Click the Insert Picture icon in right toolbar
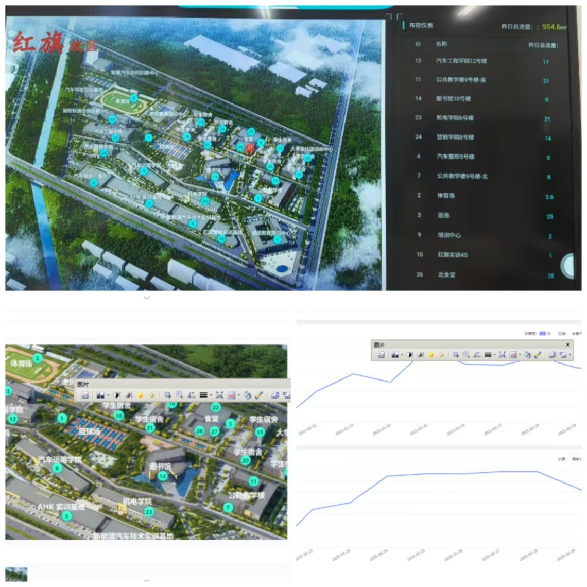587x587 pixels. click(x=381, y=355)
